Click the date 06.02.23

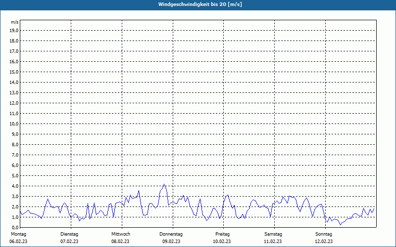click(18, 242)
